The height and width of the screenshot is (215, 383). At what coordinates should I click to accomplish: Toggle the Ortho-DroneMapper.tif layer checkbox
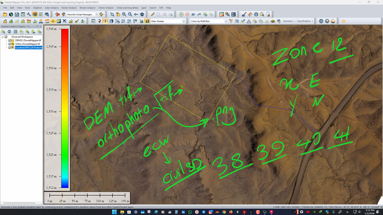tap(10, 44)
